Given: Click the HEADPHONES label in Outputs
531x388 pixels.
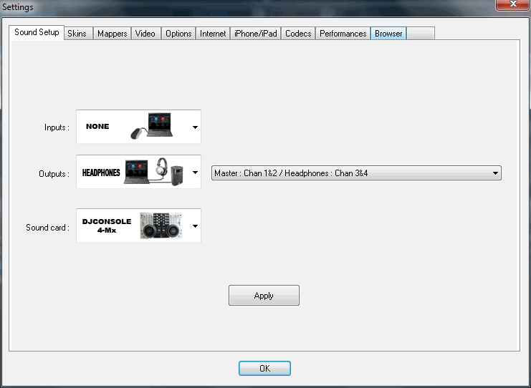Looking at the screenshot, I should coord(101,173).
